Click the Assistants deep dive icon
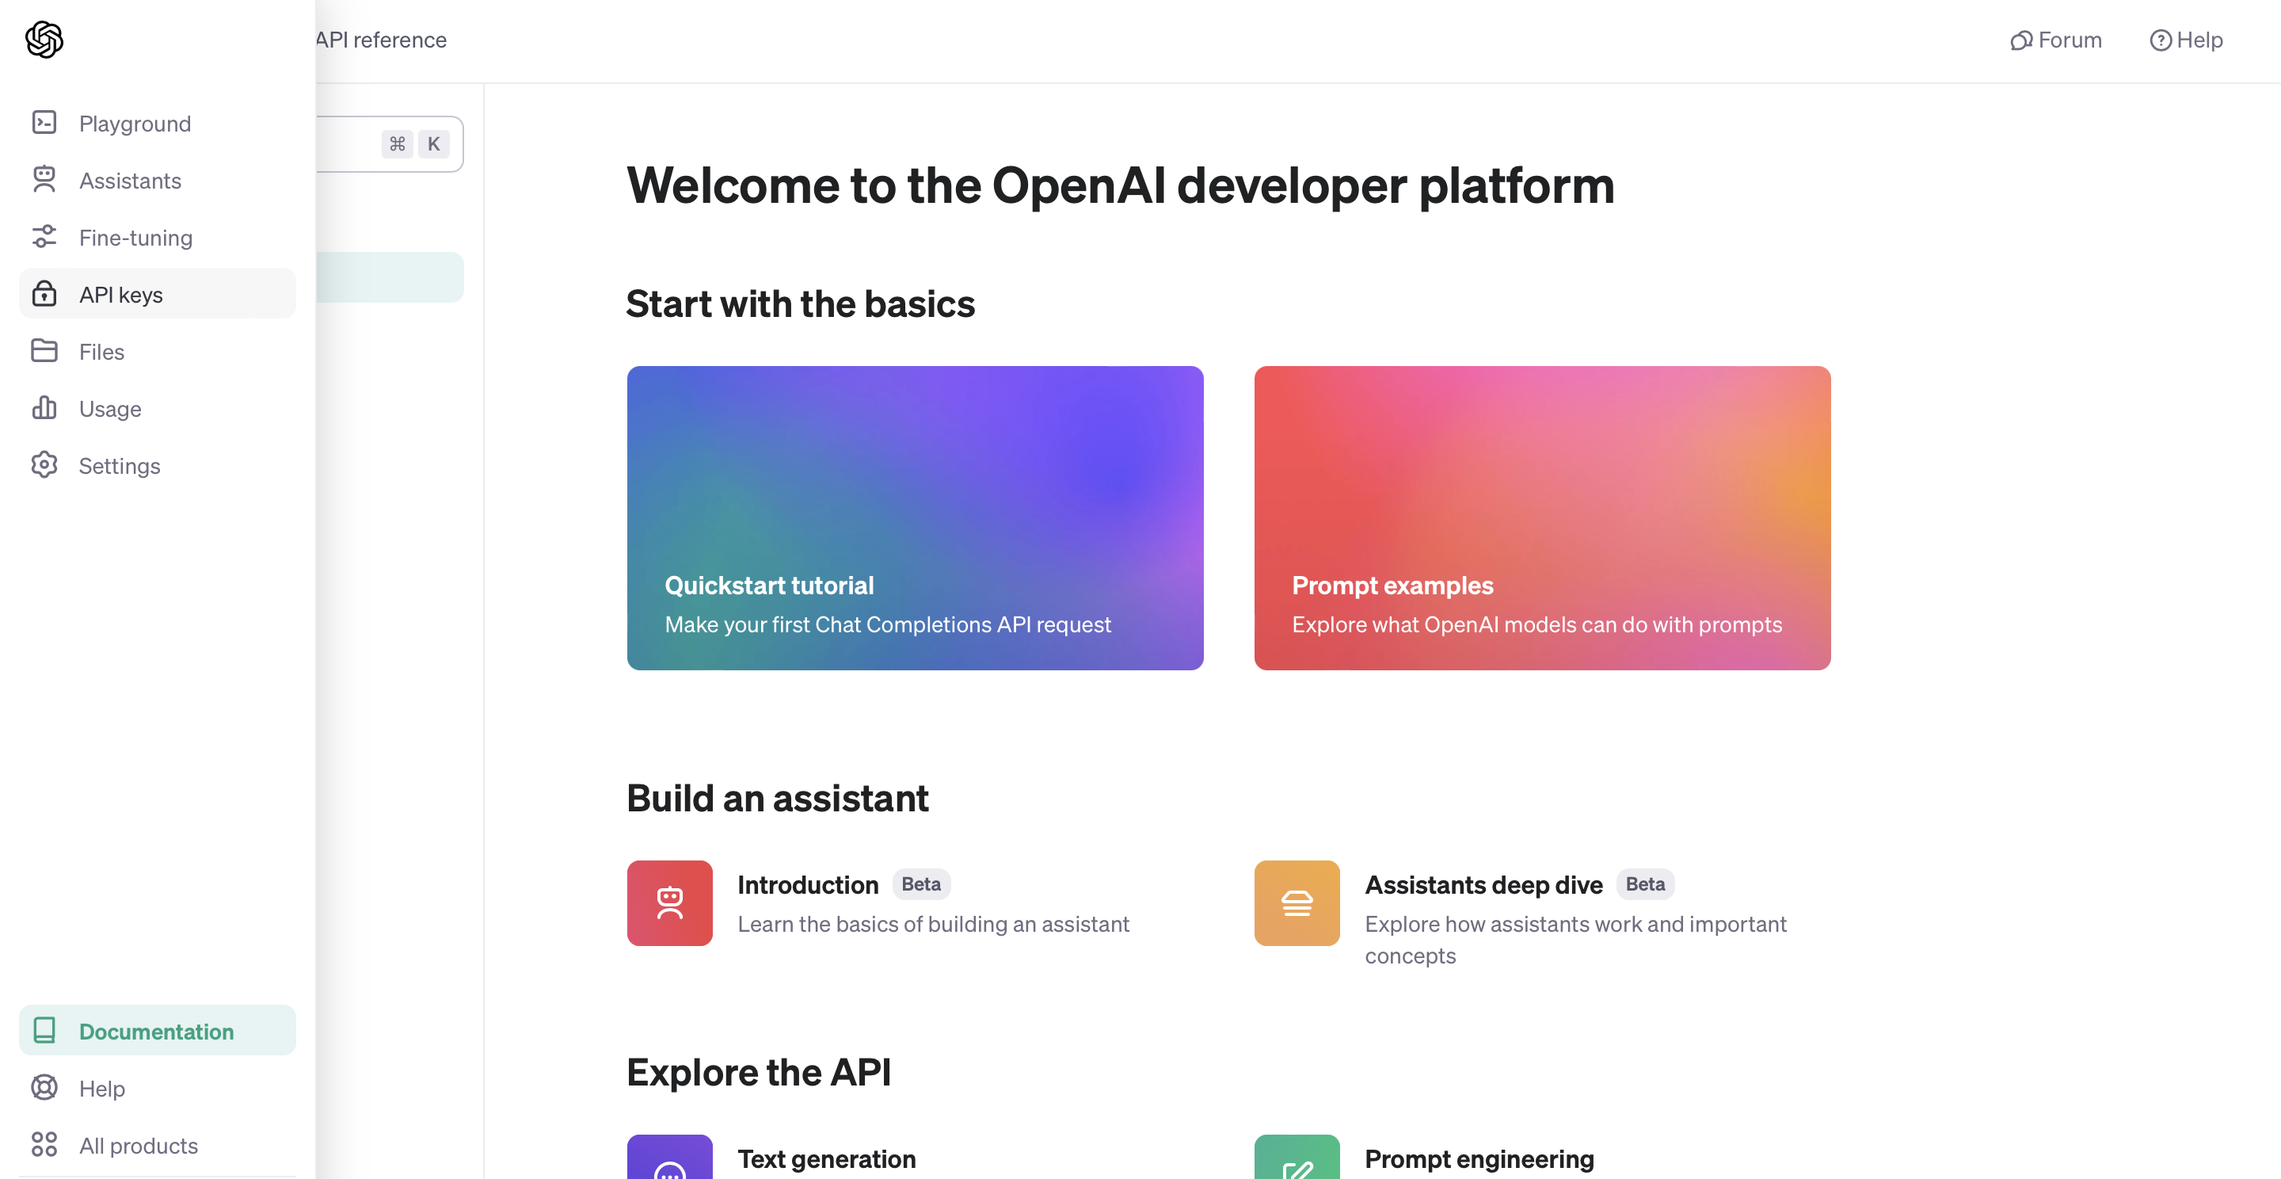 (1297, 902)
